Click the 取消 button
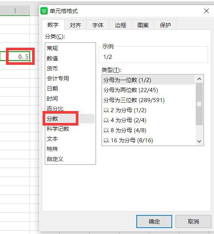 coord(193,221)
